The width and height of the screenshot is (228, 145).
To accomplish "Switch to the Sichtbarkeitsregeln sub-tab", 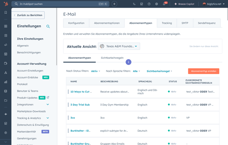I will 112,58.
